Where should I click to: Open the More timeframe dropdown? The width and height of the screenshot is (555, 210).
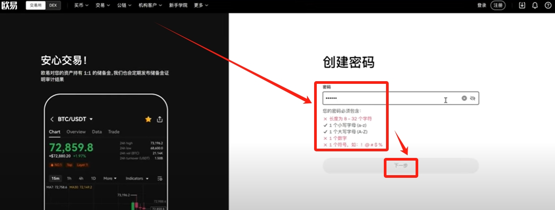pyautogui.click(x=110, y=179)
